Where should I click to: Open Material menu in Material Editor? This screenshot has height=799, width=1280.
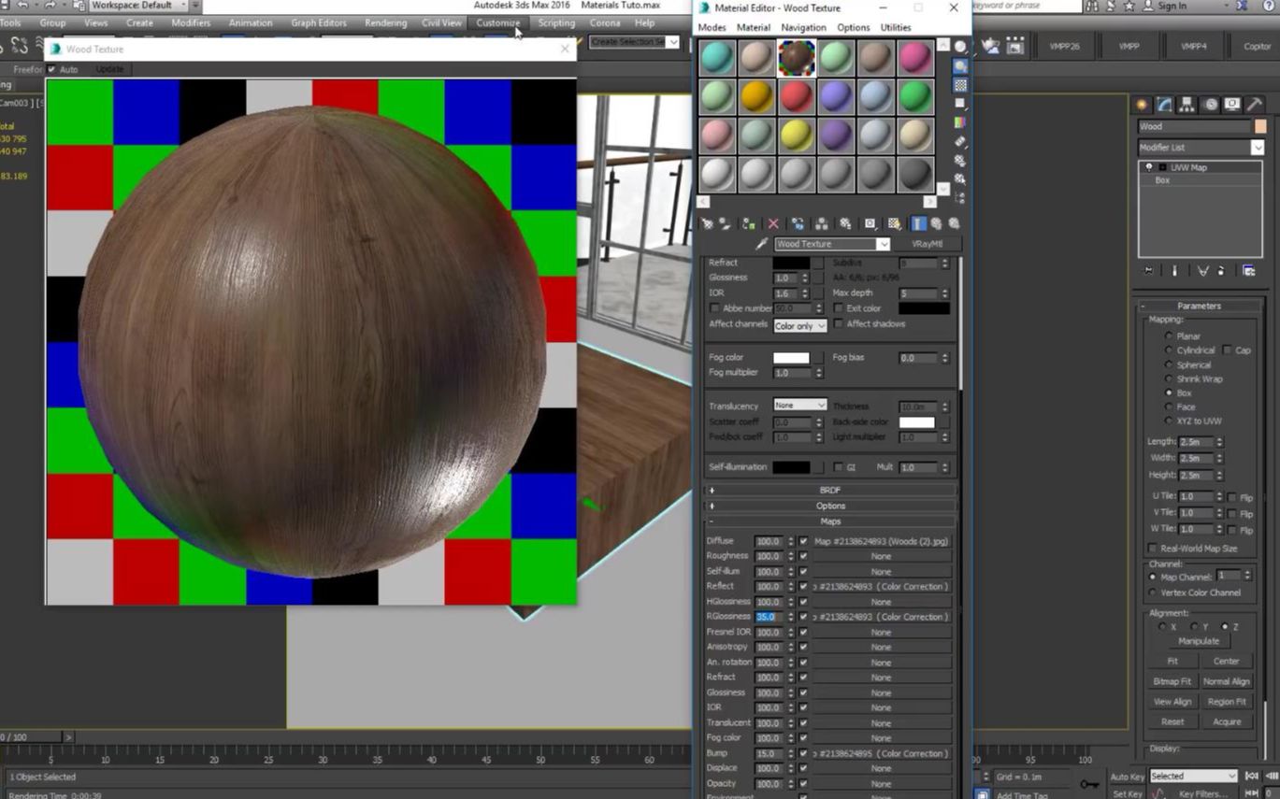[754, 28]
